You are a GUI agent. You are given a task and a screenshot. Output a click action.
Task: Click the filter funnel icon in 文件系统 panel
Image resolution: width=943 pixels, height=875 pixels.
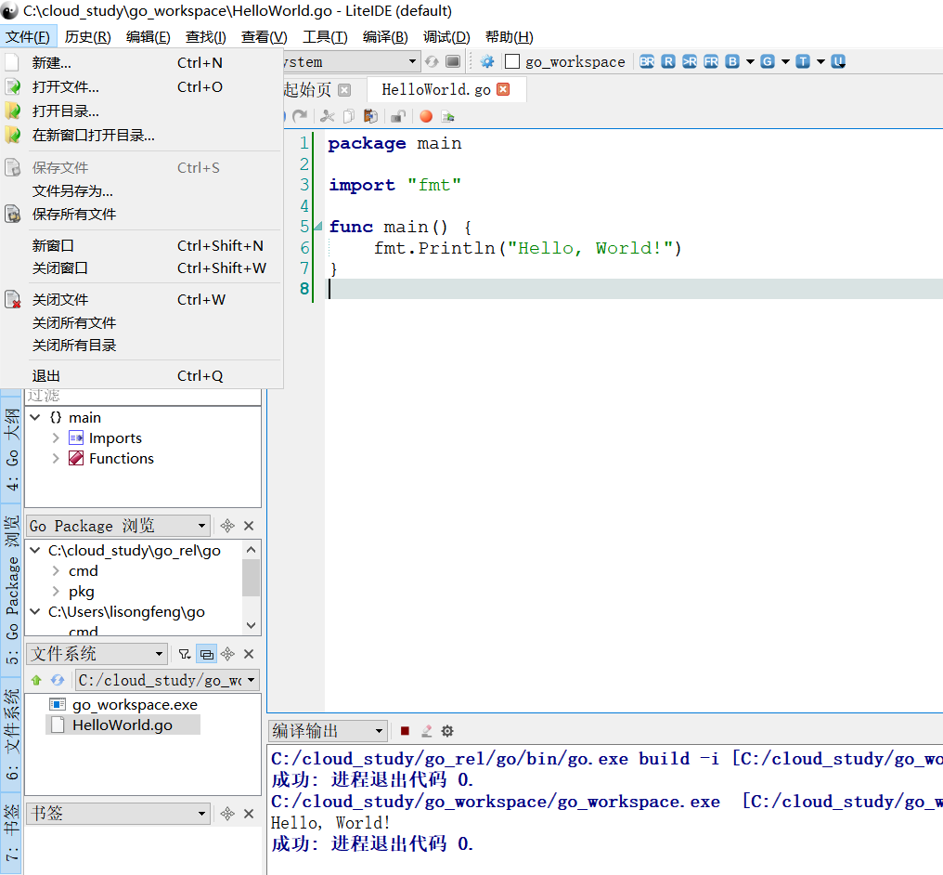(x=185, y=654)
